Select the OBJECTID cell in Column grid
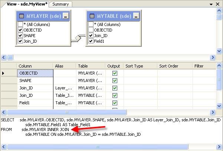This screenshot has height=151, width=223. (35, 73)
